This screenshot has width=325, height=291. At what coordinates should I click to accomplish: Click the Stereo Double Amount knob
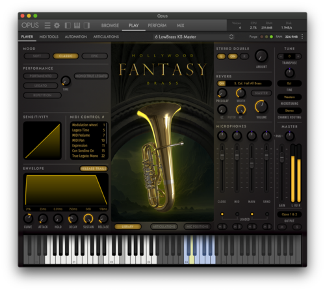point(261,56)
